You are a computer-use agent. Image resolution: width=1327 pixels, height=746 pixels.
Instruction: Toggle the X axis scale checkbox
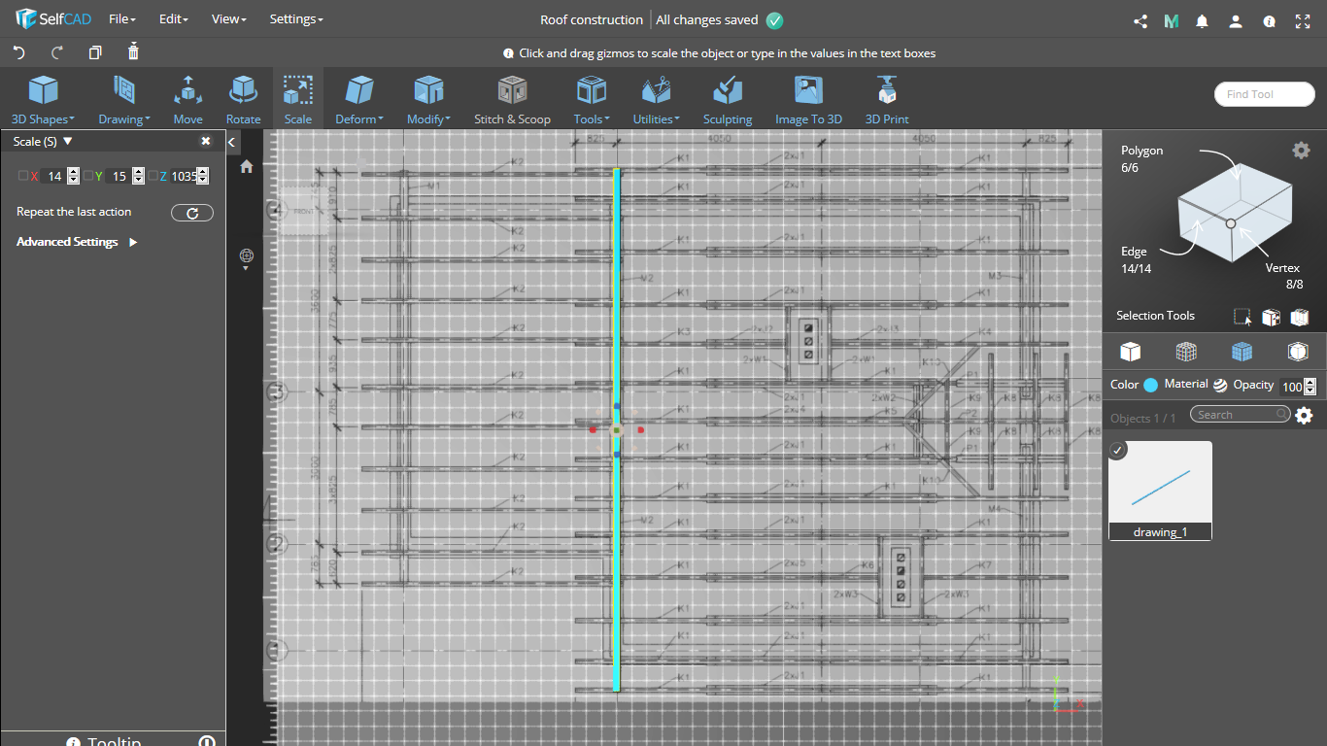click(23, 176)
